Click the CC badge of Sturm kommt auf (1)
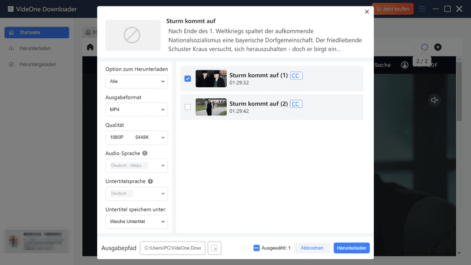The height and width of the screenshot is (265, 471). click(296, 76)
